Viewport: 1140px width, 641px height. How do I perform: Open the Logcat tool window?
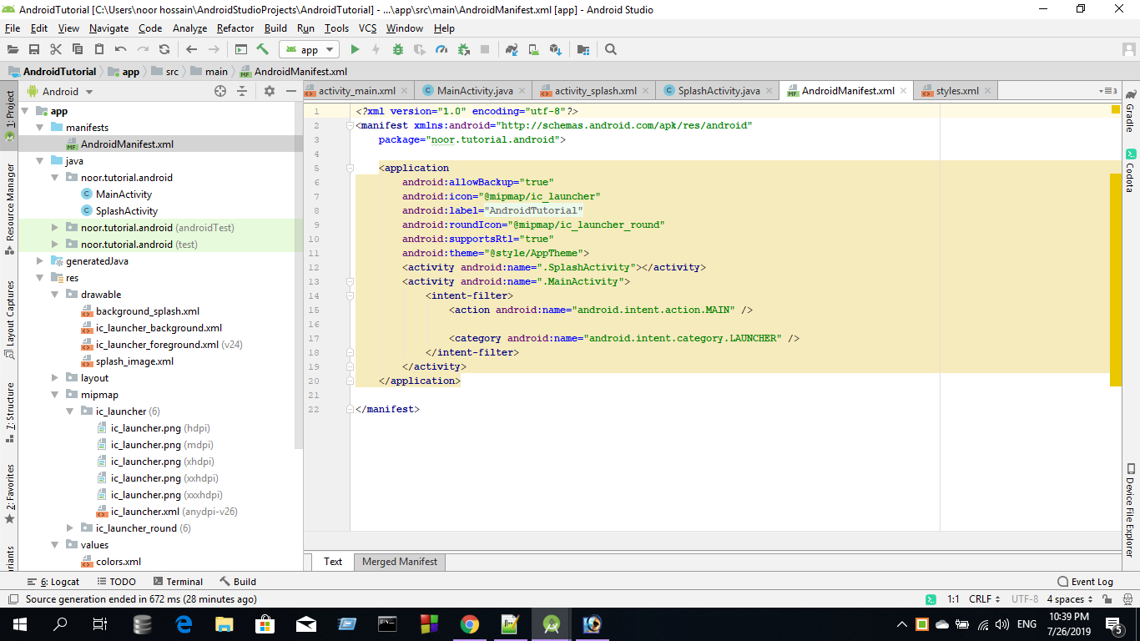pos(54,582)
